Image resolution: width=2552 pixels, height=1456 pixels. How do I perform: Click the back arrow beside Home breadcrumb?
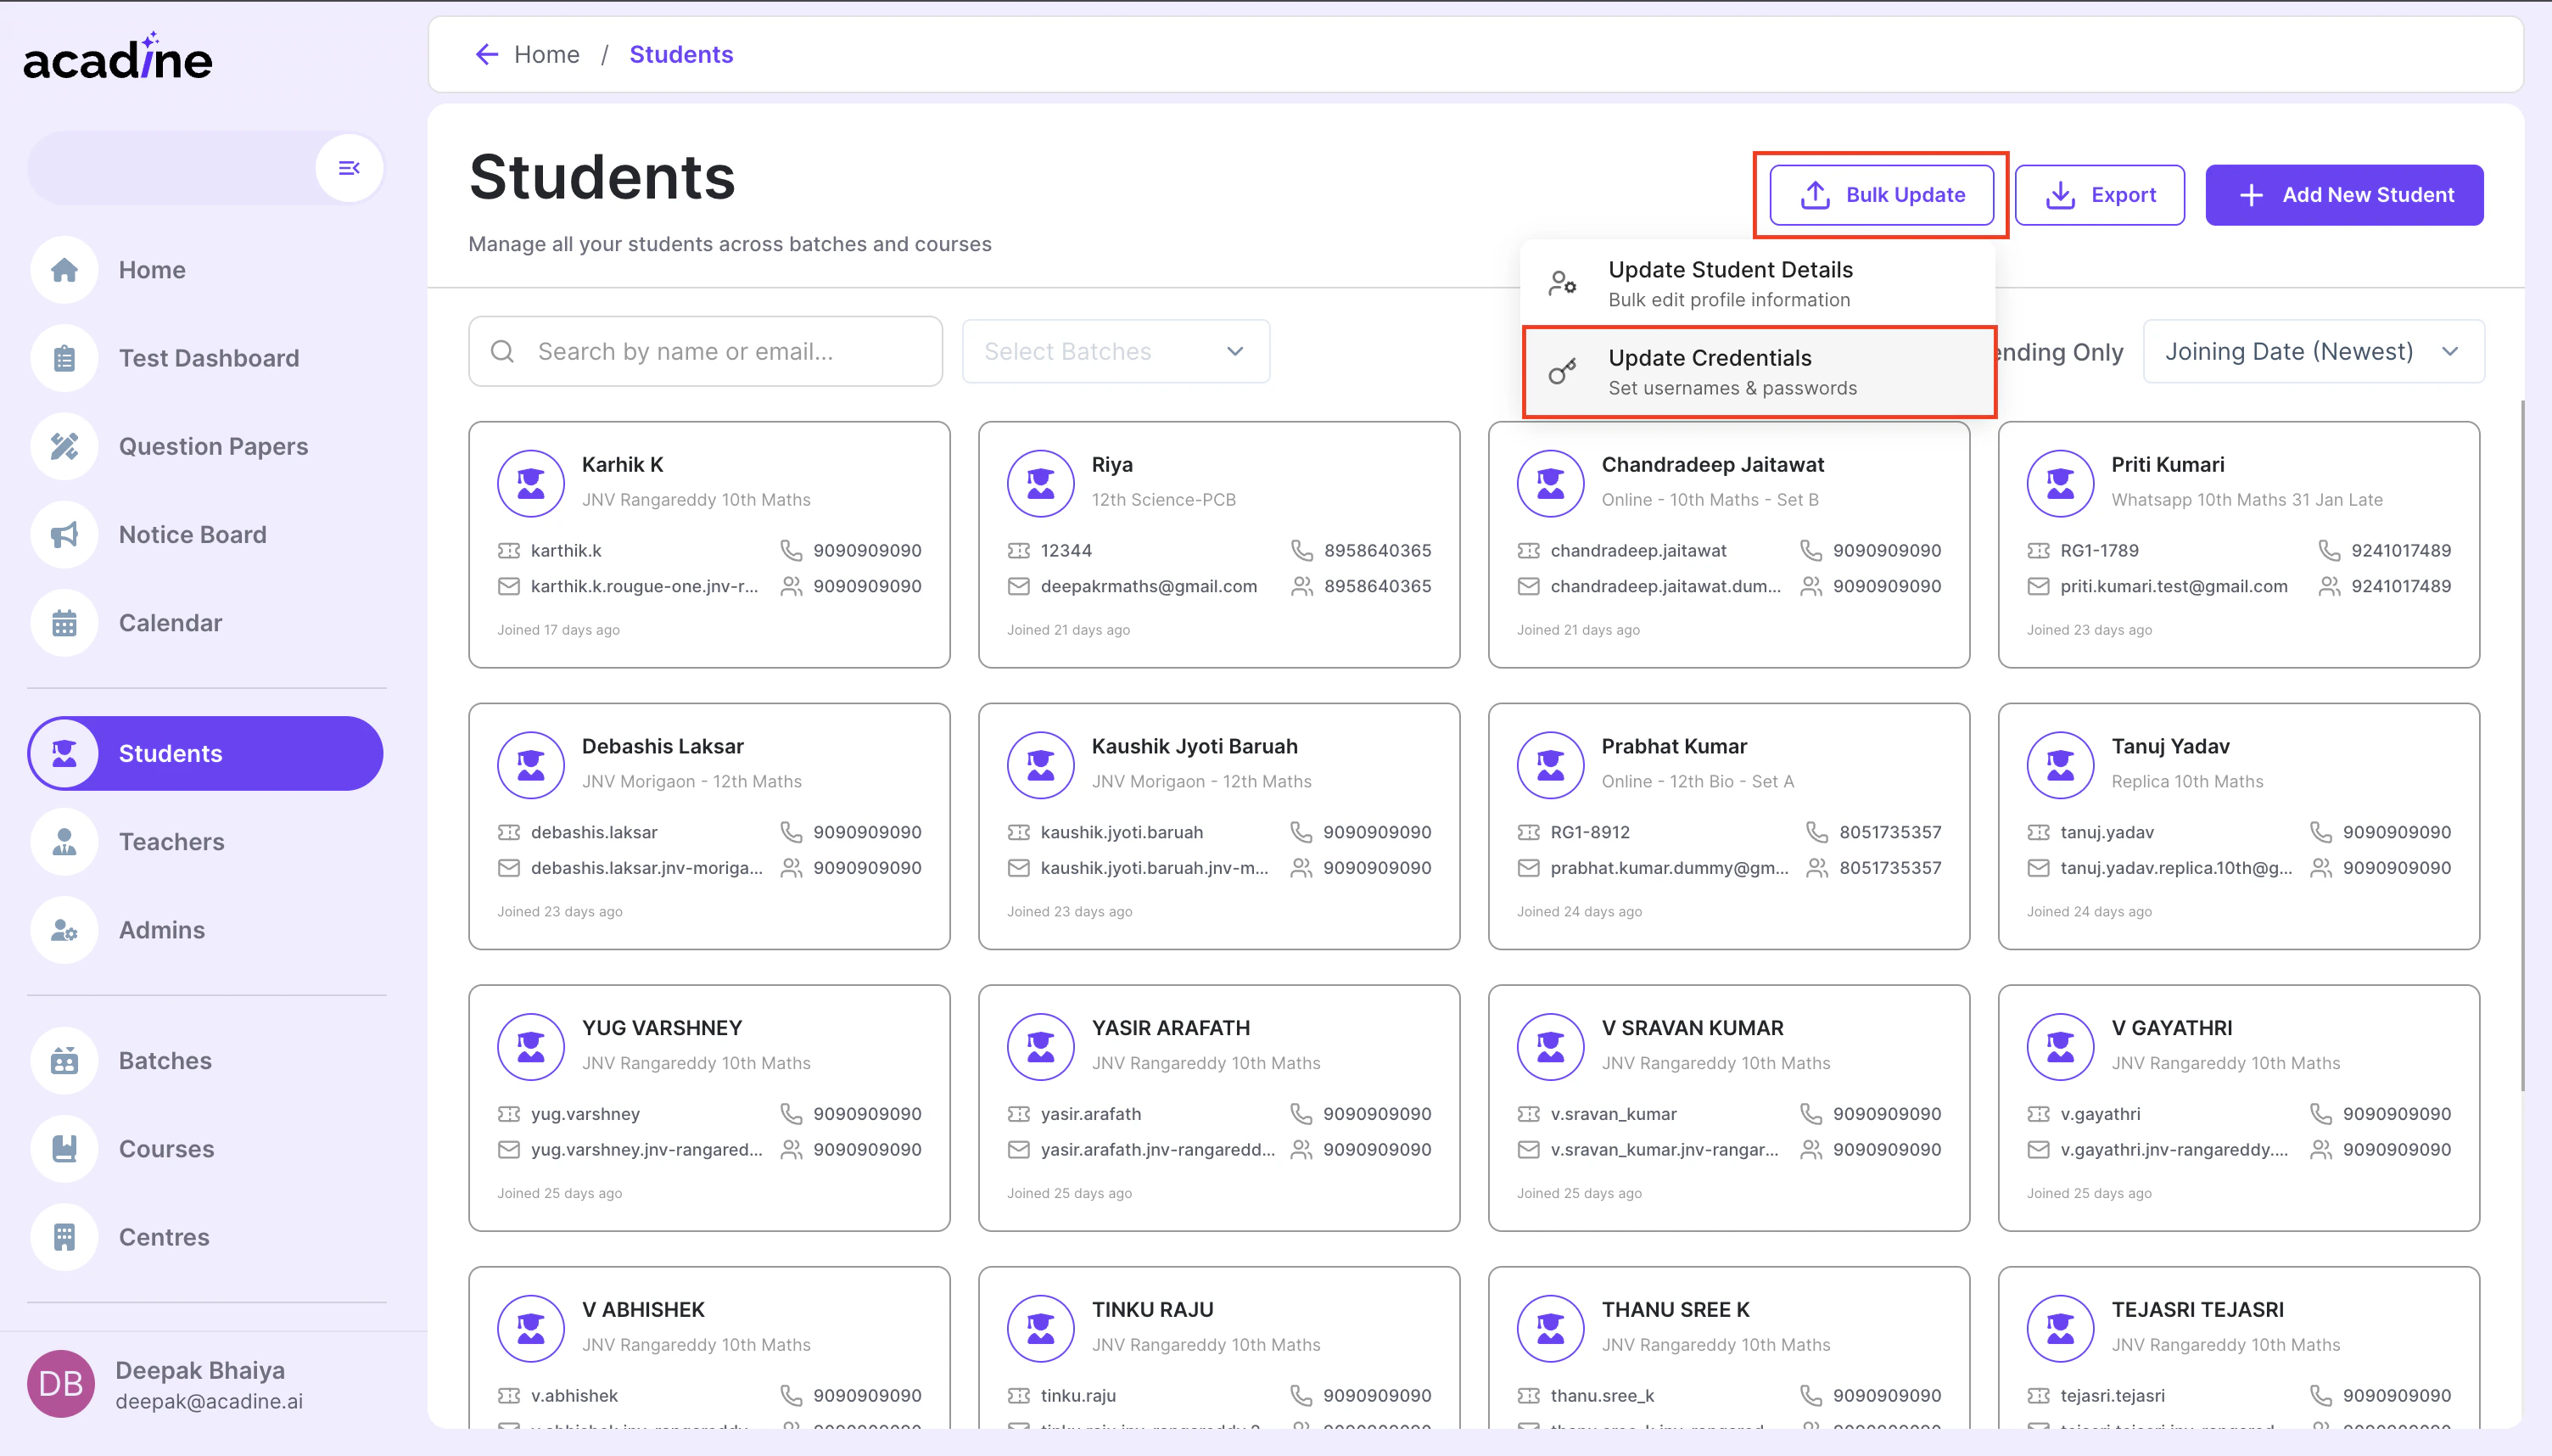[487, 54]
